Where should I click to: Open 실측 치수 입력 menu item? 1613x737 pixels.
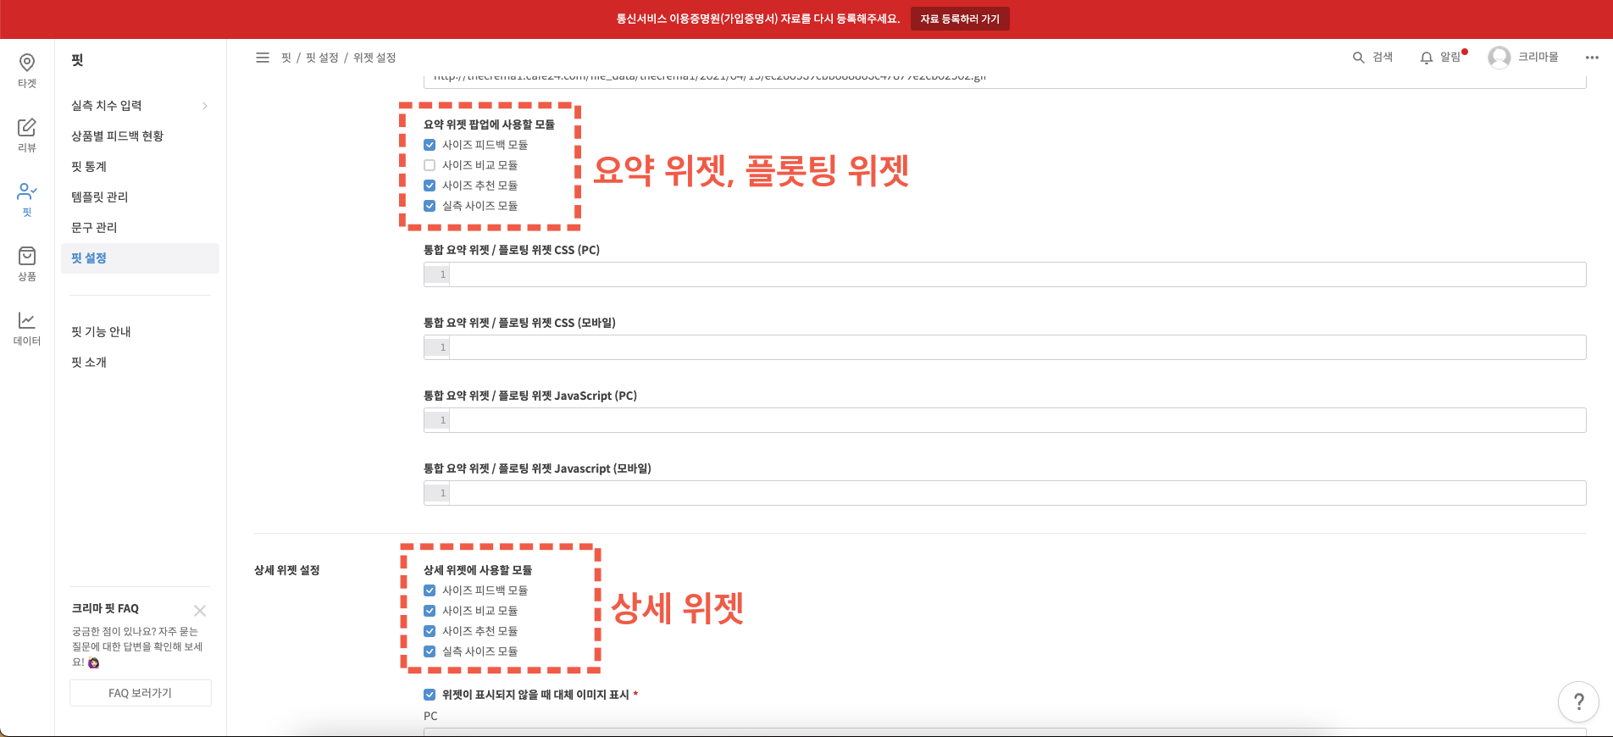pyautogui.click(x=140, y=106)
